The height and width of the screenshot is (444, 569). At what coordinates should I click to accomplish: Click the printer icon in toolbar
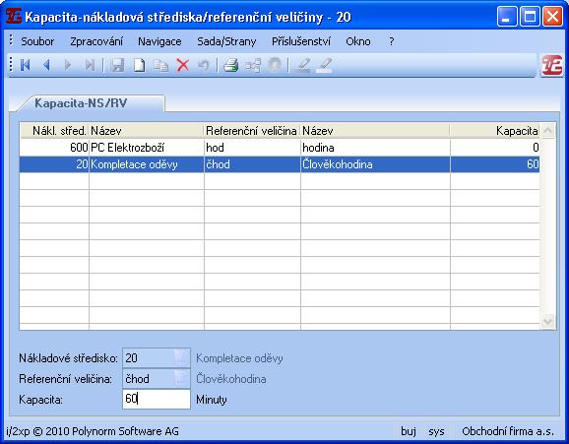230,65
